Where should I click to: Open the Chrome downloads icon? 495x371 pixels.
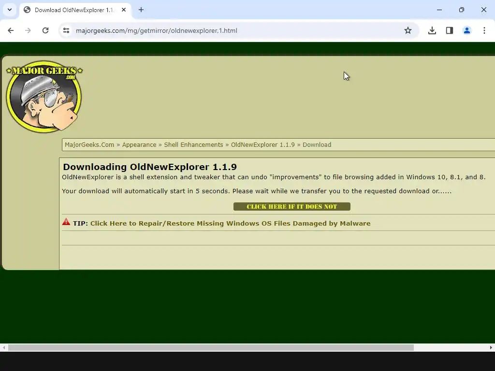tap(432, 30)
